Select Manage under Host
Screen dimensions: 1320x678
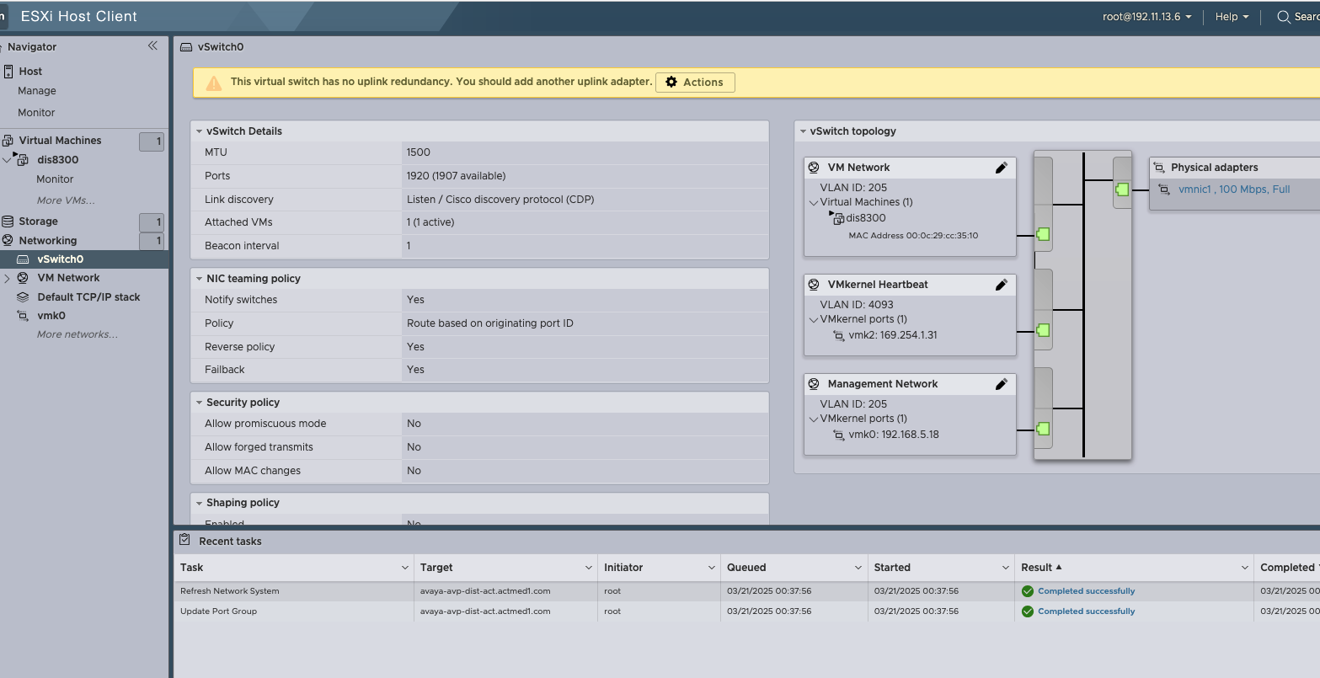(x=37, y=91)
